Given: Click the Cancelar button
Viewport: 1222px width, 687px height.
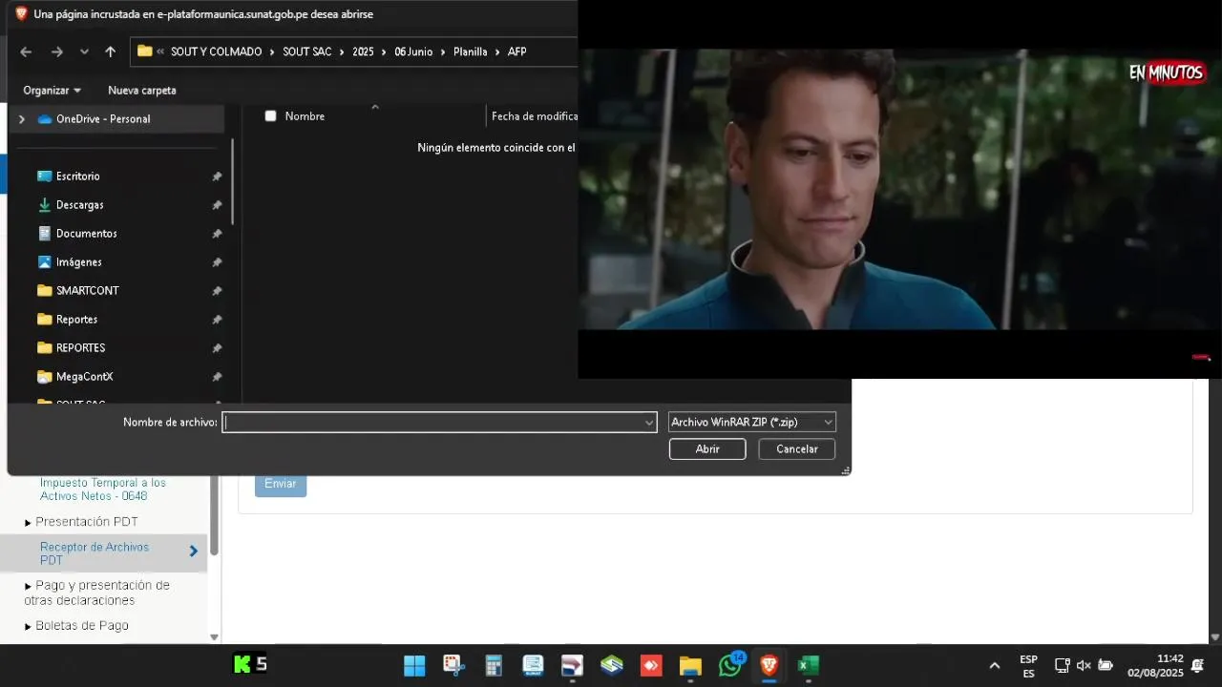Looking at the screenshot, I should [797, 448].
